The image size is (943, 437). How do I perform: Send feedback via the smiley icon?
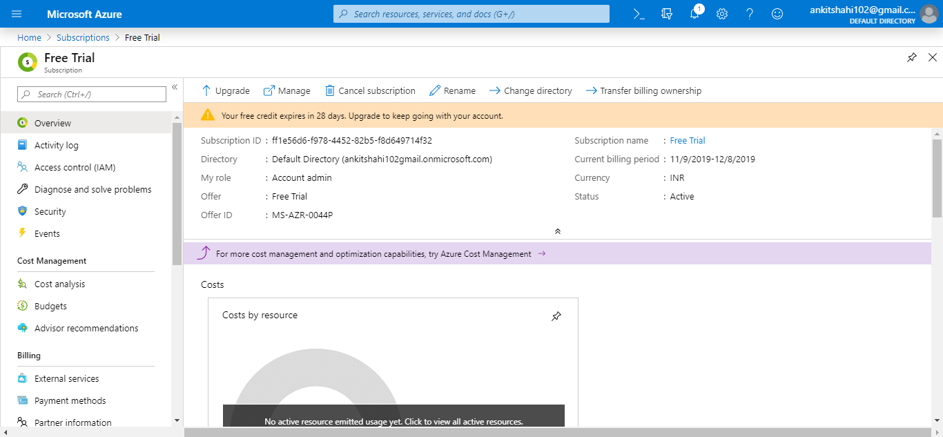click(x=777, y=13)
